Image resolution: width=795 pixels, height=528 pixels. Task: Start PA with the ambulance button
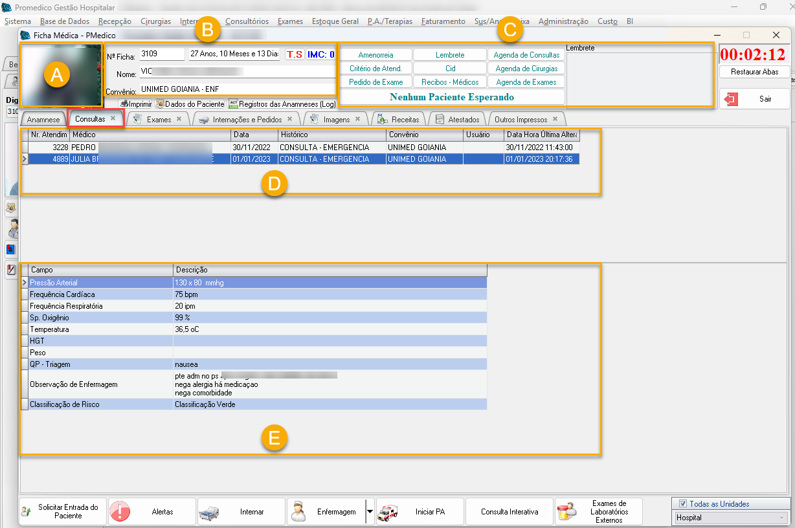(420, 512)
